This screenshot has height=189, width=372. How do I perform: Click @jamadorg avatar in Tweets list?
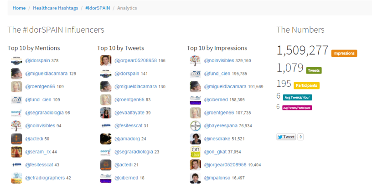106,139
